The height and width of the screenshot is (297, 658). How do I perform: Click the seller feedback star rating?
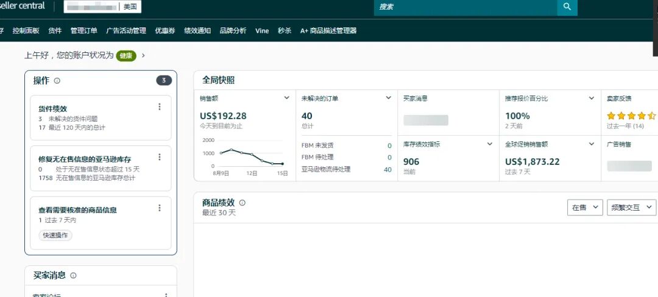[632, 116]
